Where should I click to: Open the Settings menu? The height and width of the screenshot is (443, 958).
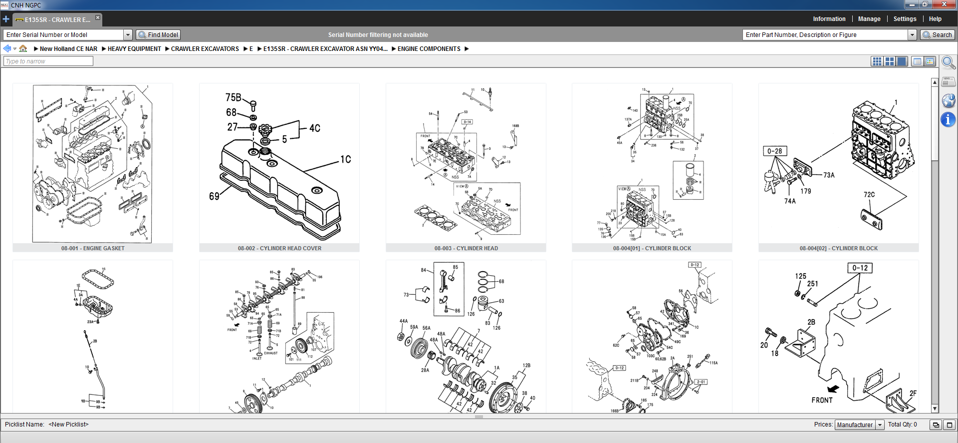point(905,19)
